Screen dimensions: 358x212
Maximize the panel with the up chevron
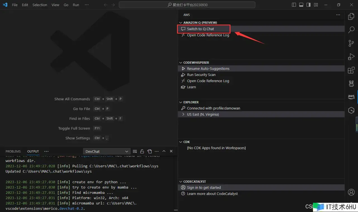(164, 151)
